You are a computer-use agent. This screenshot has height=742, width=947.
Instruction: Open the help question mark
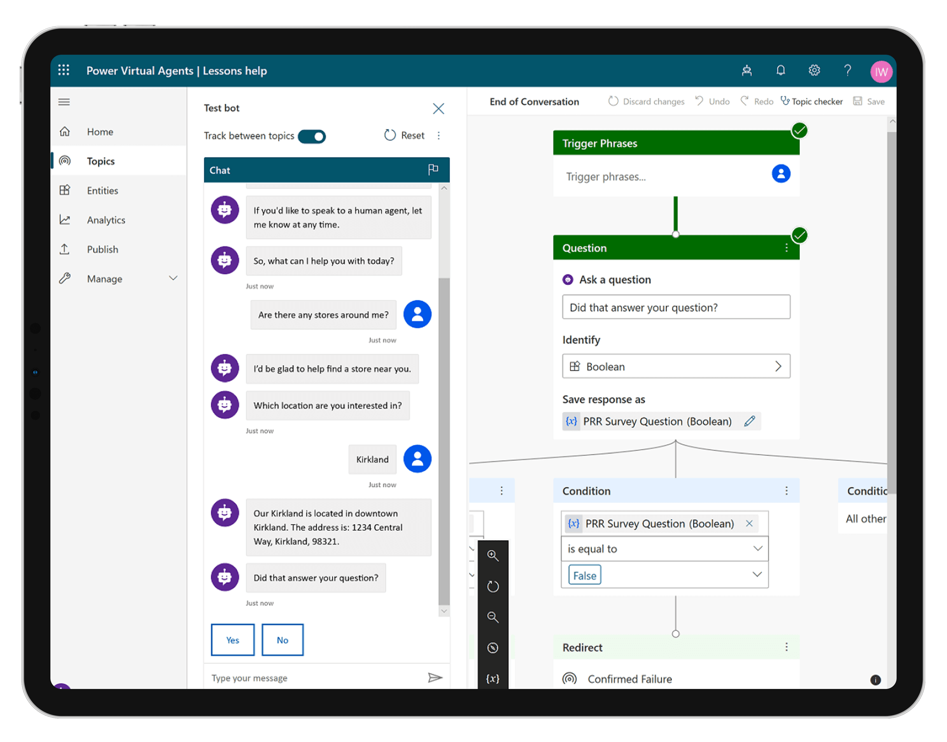pyautogui.click(x=847, y=70)
